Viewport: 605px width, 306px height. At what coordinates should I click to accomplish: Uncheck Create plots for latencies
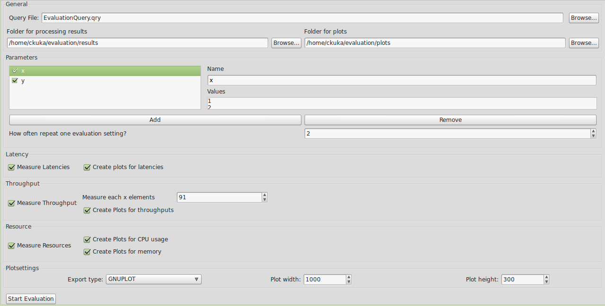[x=87, y=167]
